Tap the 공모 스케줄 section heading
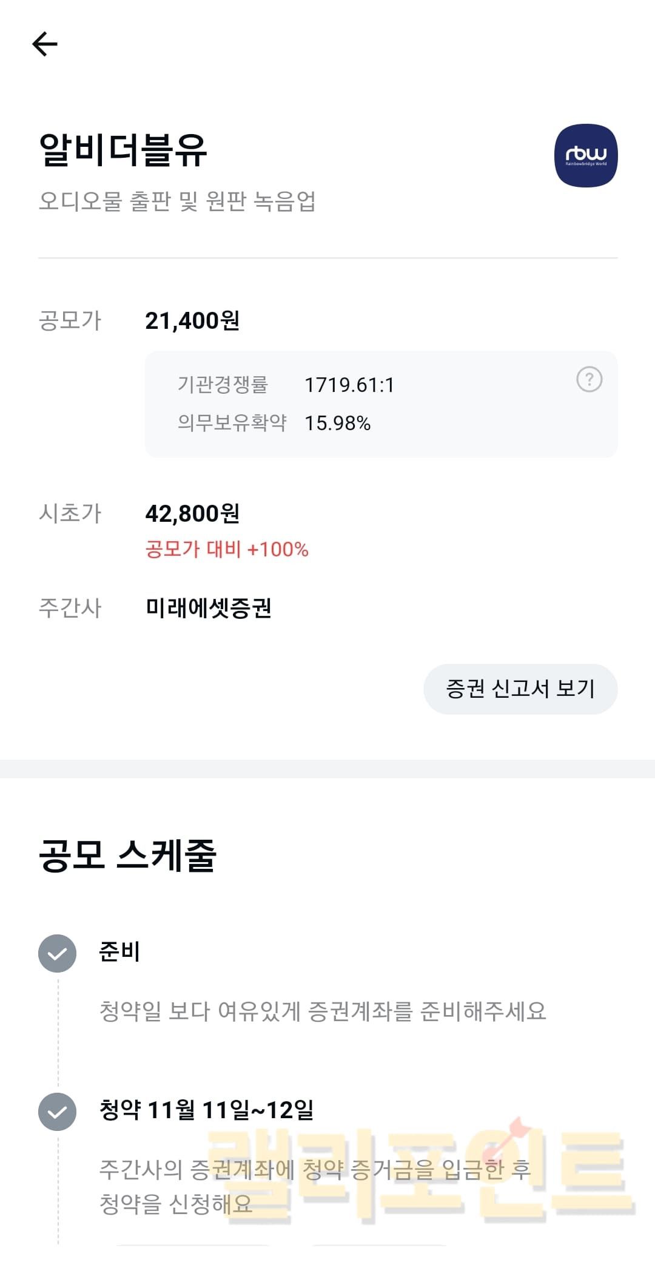The image size is (655, 1262). tap(127, 855)
